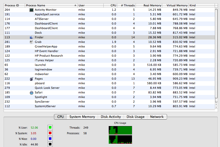Switch to the CPU tab
The height and width of the screenshot is (147, 220).
click(60, 117)
